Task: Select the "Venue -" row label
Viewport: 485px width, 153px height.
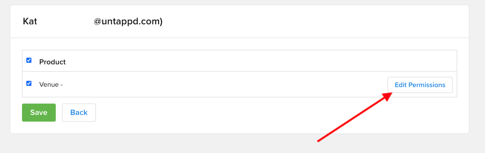Action: pyautogui.click(x=51, y=84)
